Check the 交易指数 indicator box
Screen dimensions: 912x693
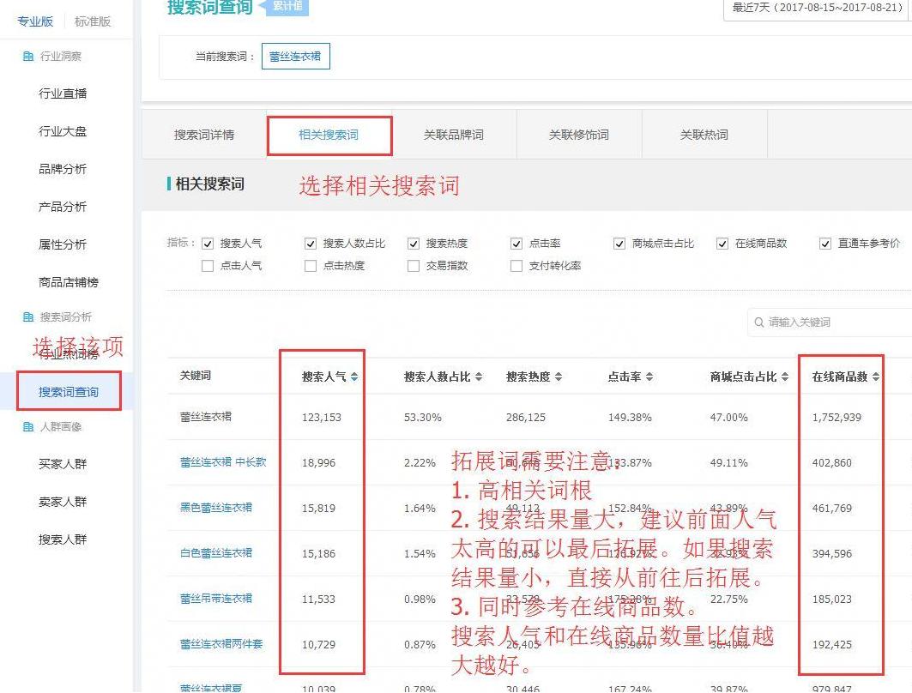tap(413, 267)
